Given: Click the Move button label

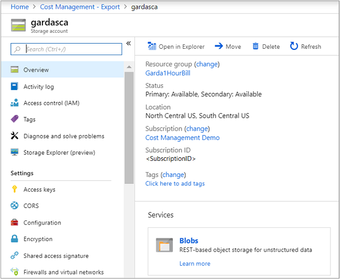Looking at the screenshot, I should tap(233, 46).
